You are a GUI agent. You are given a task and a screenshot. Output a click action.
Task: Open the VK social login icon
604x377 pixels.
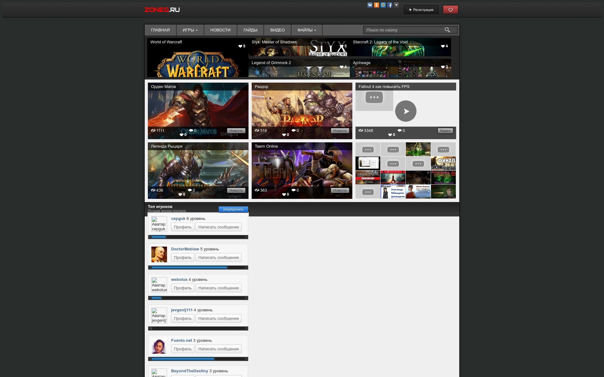(370, 5)
